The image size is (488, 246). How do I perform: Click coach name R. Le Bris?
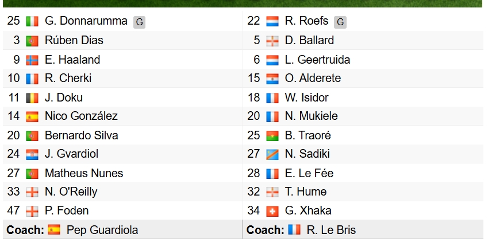[331, 230]
